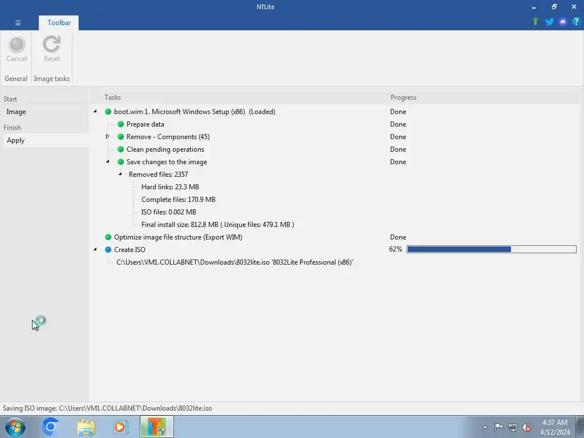Viewport: 584px width, 438px height.
Task: Open the Chromium browser taskbar icon
Action: (50, 427)
